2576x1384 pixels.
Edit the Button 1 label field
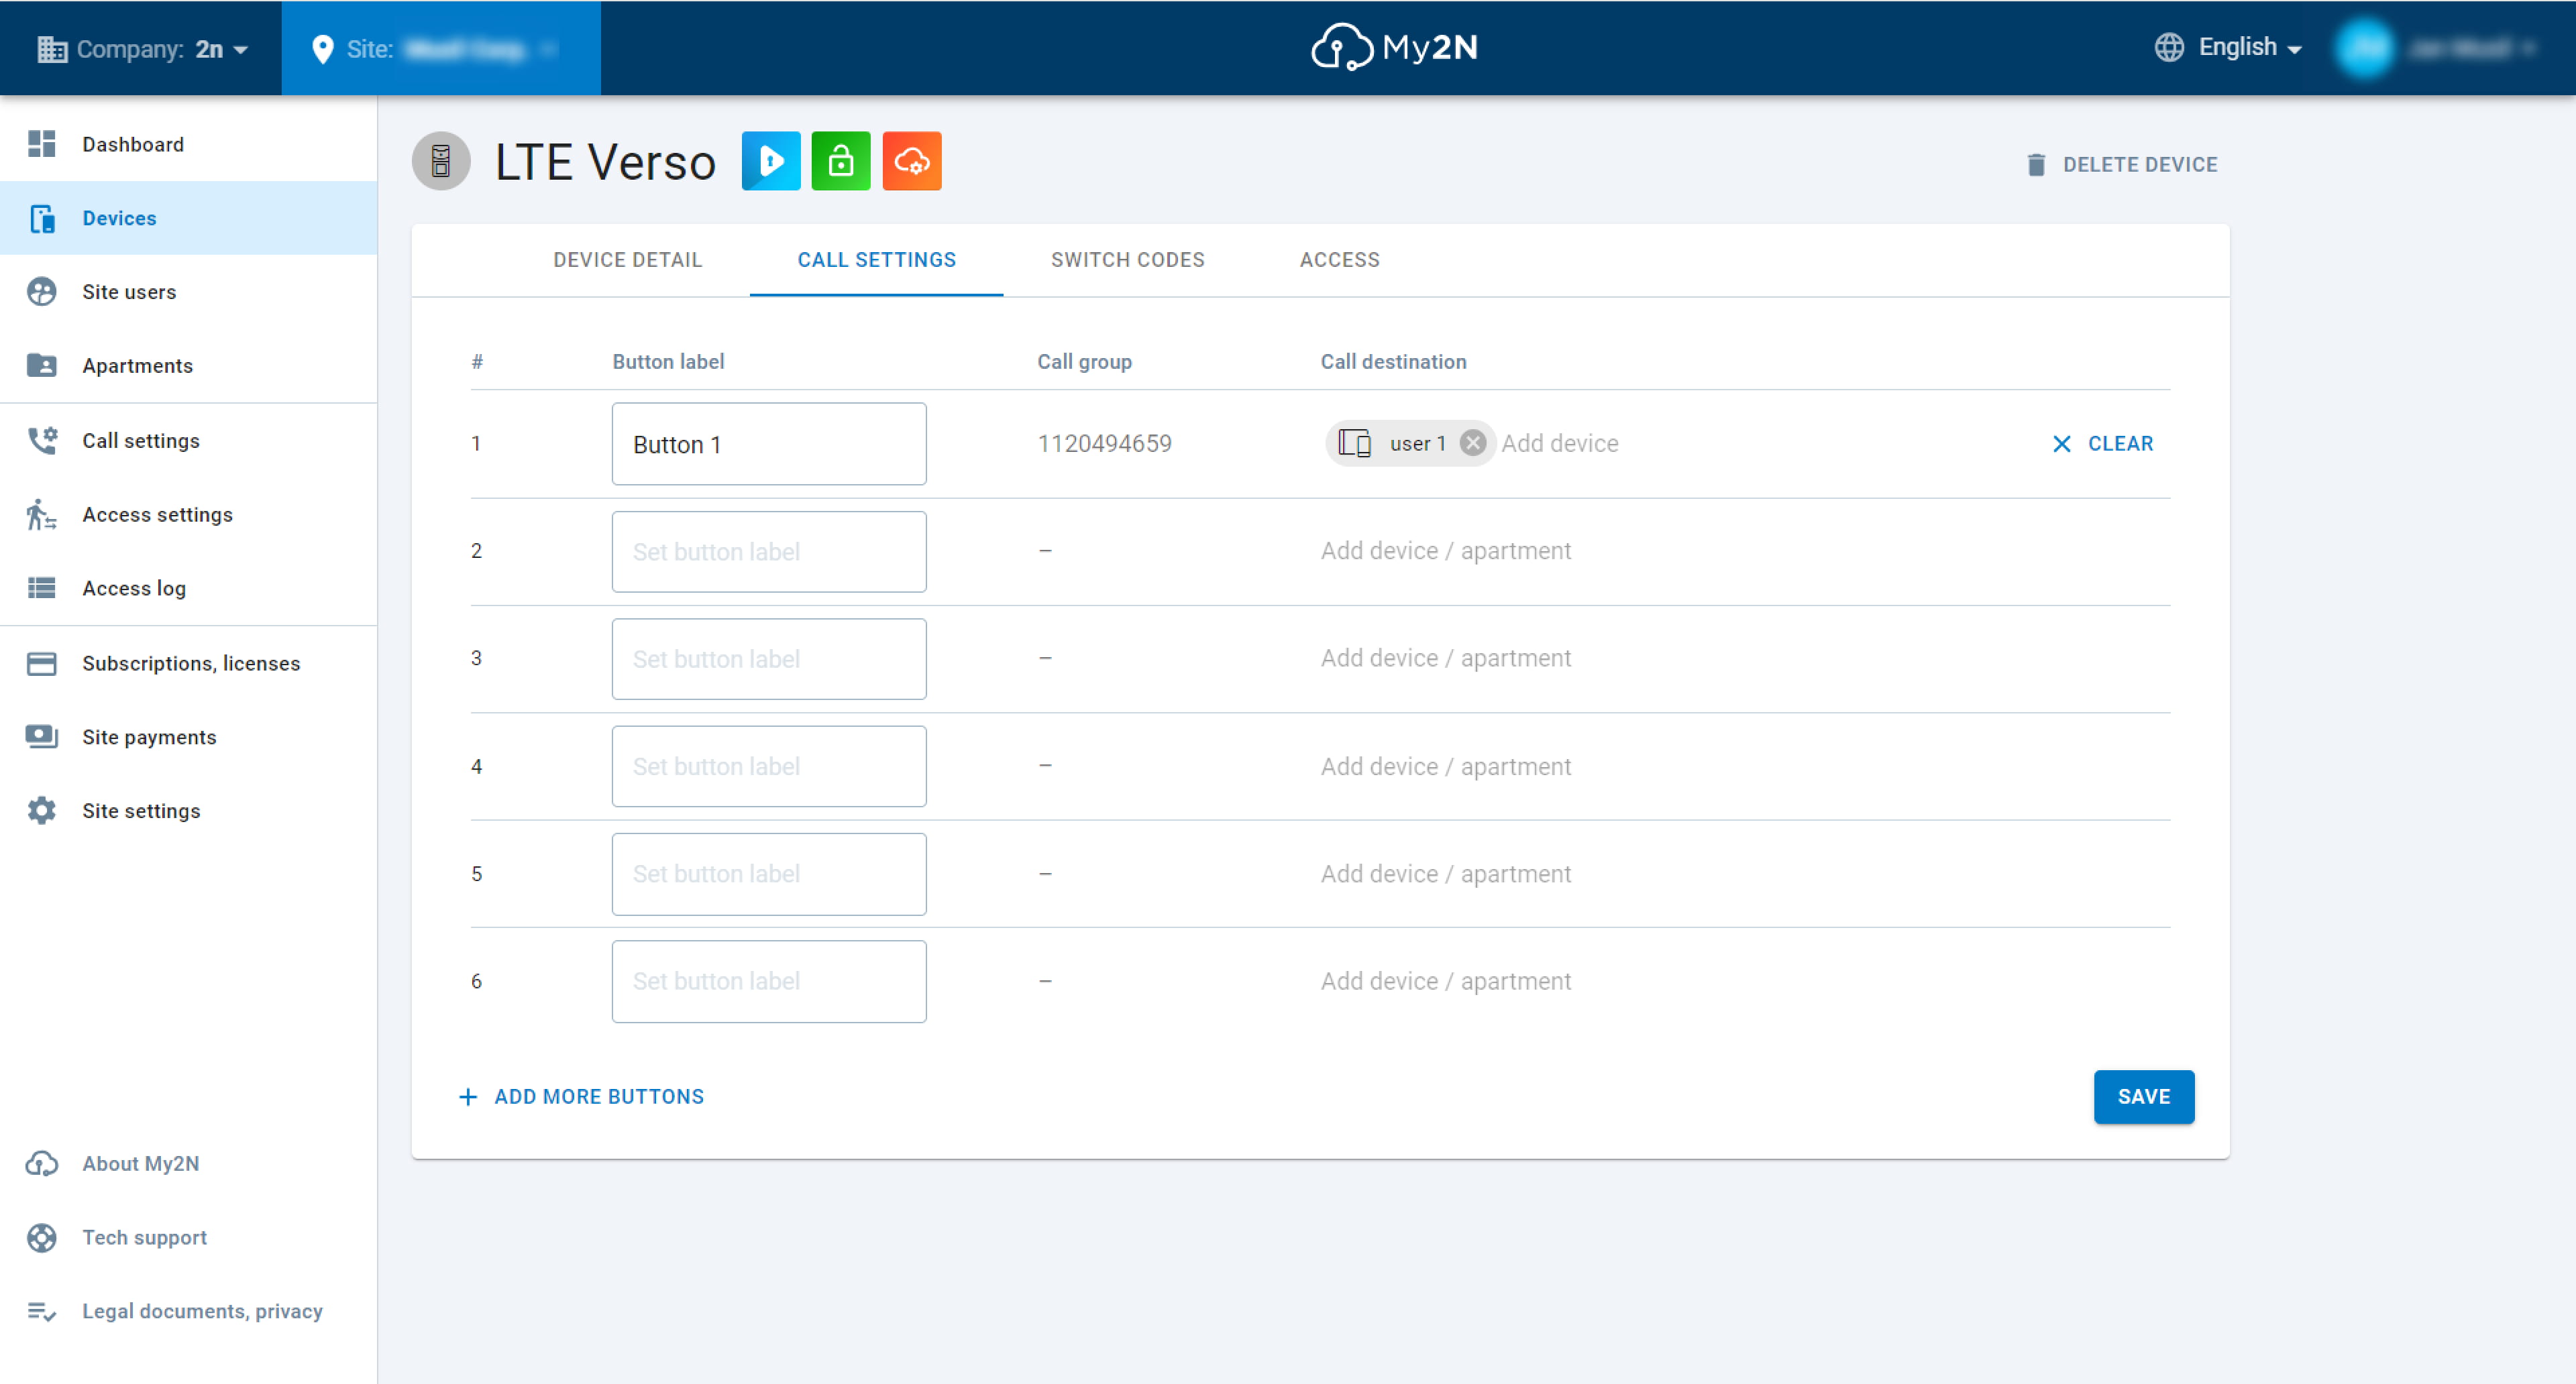click(769, 445)
